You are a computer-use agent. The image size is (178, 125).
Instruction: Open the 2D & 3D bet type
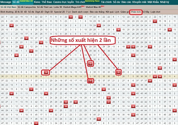coord(19,12)
